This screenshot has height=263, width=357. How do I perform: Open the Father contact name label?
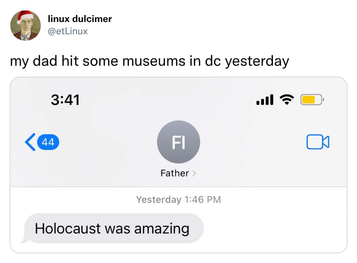(x=174, y=173)
